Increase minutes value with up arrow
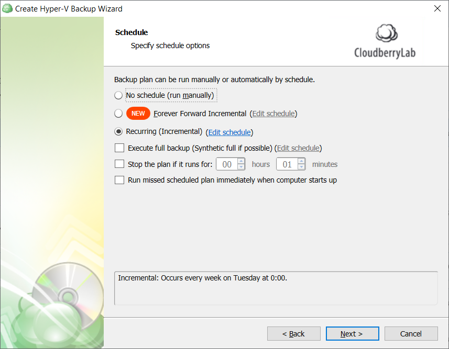This screenshot has height=349, width=449. click(301, 161)
